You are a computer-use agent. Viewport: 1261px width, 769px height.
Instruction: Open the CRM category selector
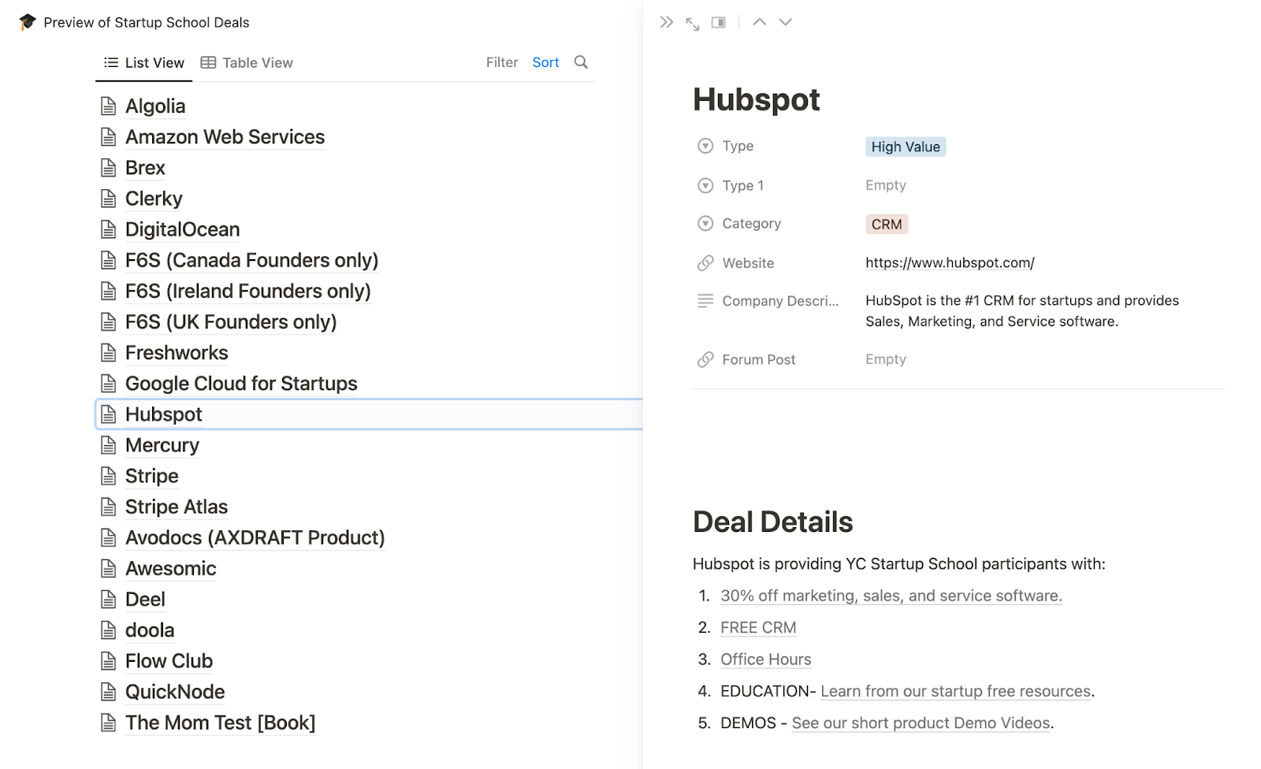887,225
